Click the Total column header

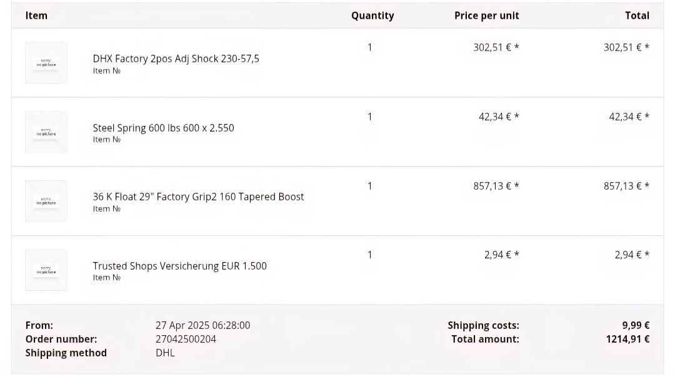[637, 16]
